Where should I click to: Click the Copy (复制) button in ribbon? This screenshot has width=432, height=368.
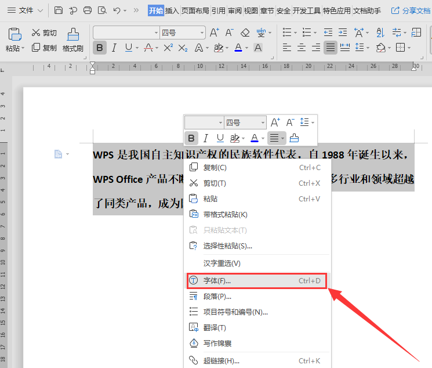(44, 48)
